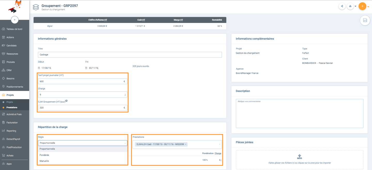The width and height of the screenshot is (372, 170).
Task: Click the 329 jours ouvrés text
Action: [x=141, y=66]
